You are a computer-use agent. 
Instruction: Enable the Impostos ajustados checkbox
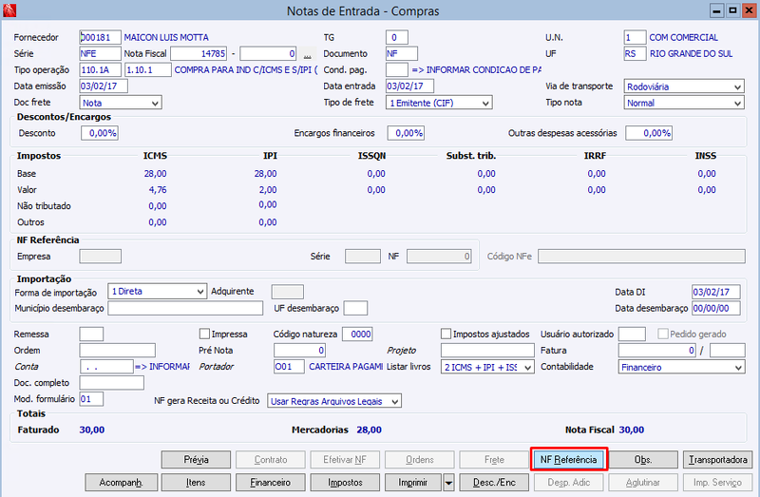coord(446,335)
